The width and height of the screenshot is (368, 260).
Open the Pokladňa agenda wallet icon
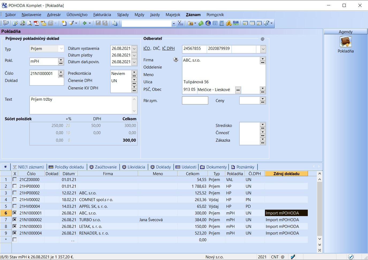pos(346,42)
